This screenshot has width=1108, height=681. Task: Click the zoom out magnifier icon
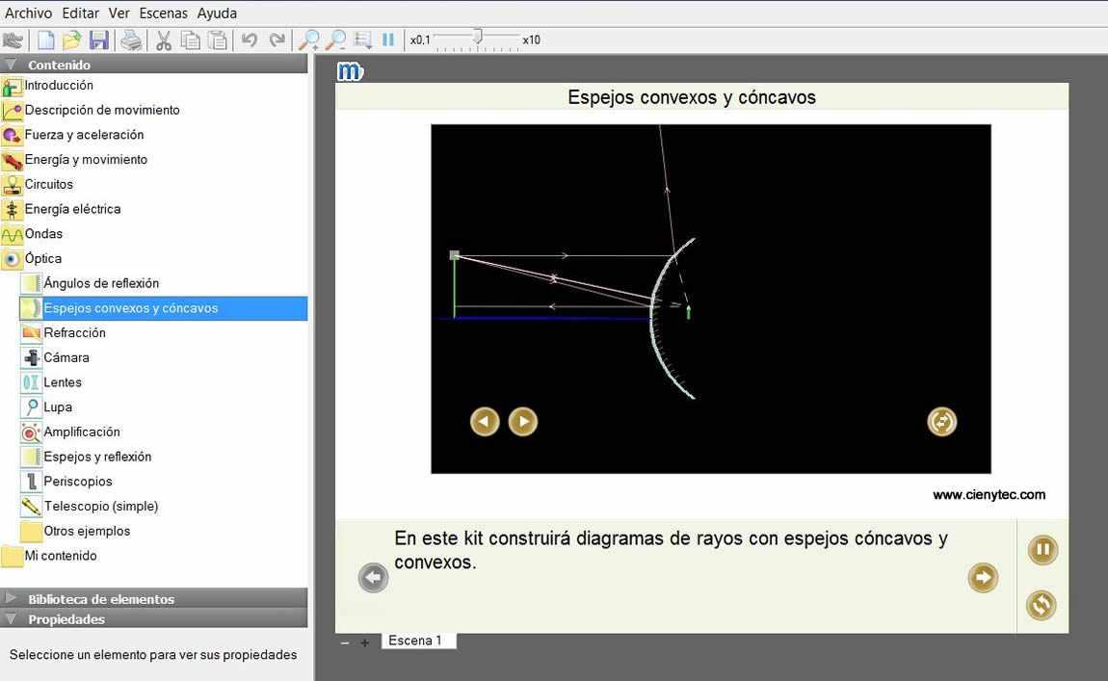coord(336,40)
